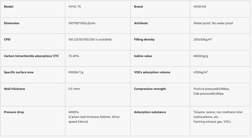Click the Iodine value label
This screenshot has width=252, height=138.
point(143,56)
